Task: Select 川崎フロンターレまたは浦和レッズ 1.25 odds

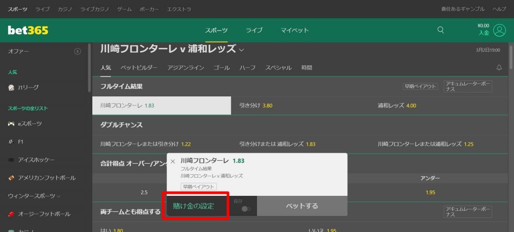Action: click(439, 144)
